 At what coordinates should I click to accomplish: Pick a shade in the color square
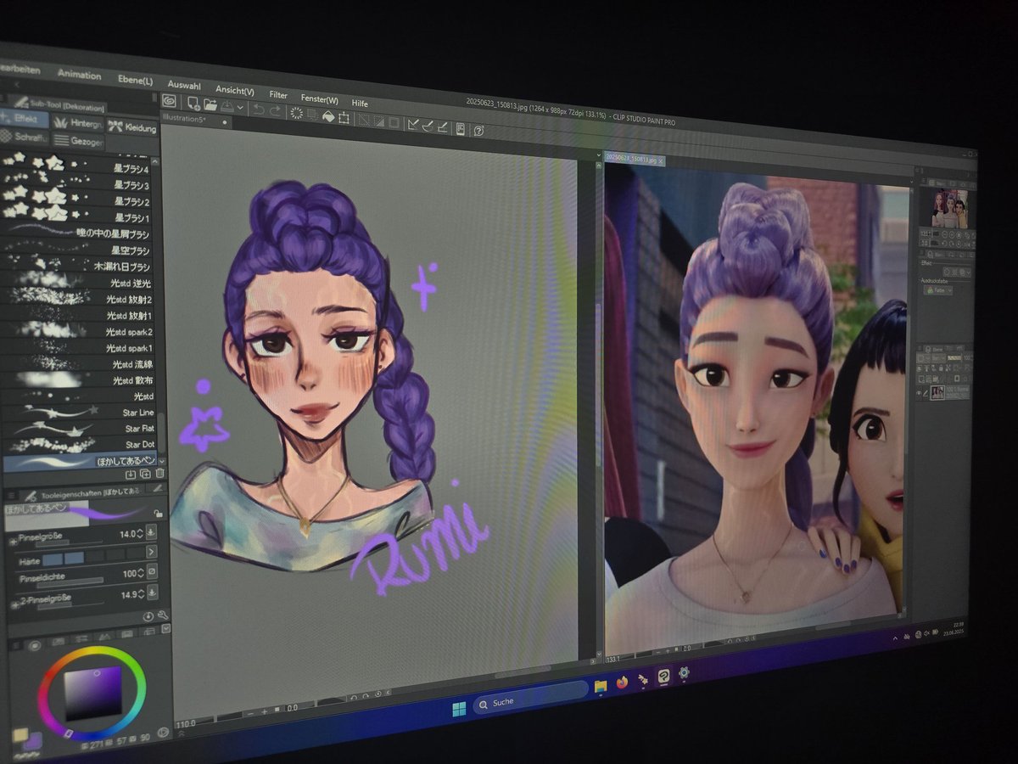[93, 693]
